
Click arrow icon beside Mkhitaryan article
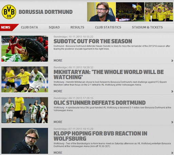click(172, 91)
